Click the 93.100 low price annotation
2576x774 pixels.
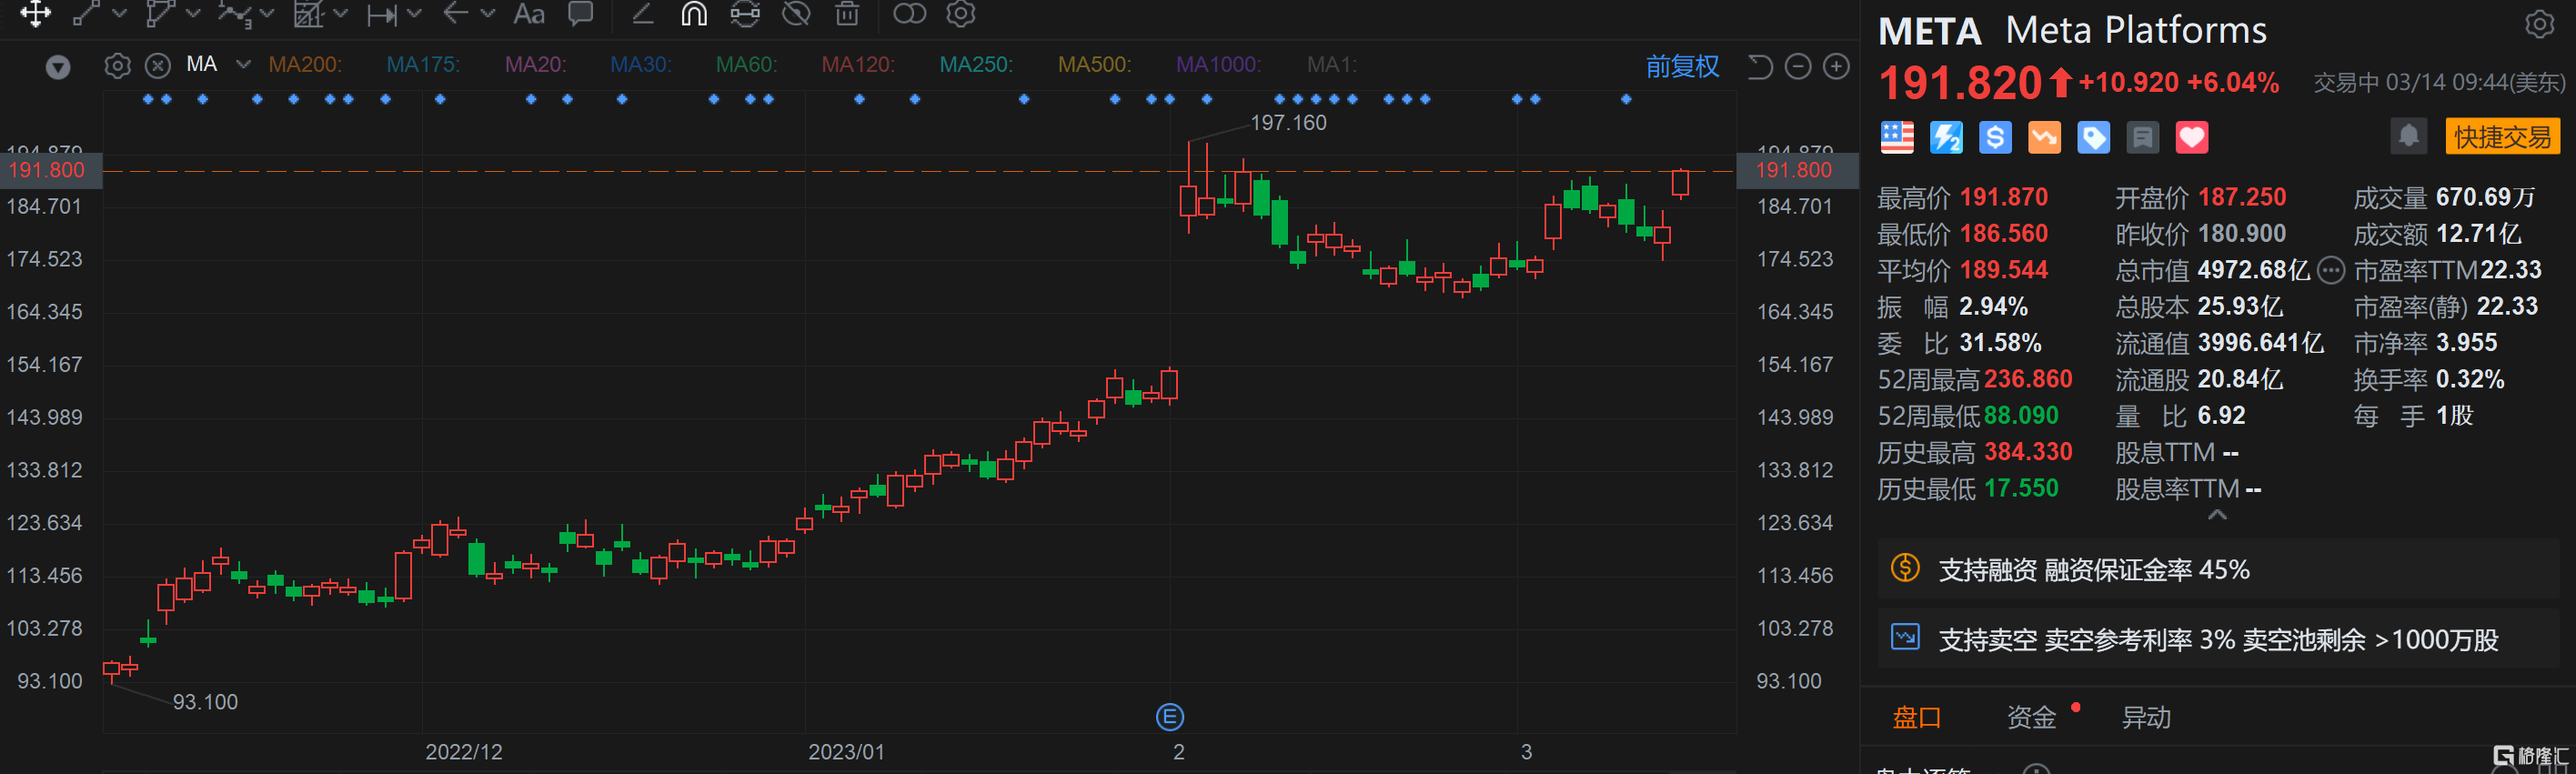[x=205, y=702]
